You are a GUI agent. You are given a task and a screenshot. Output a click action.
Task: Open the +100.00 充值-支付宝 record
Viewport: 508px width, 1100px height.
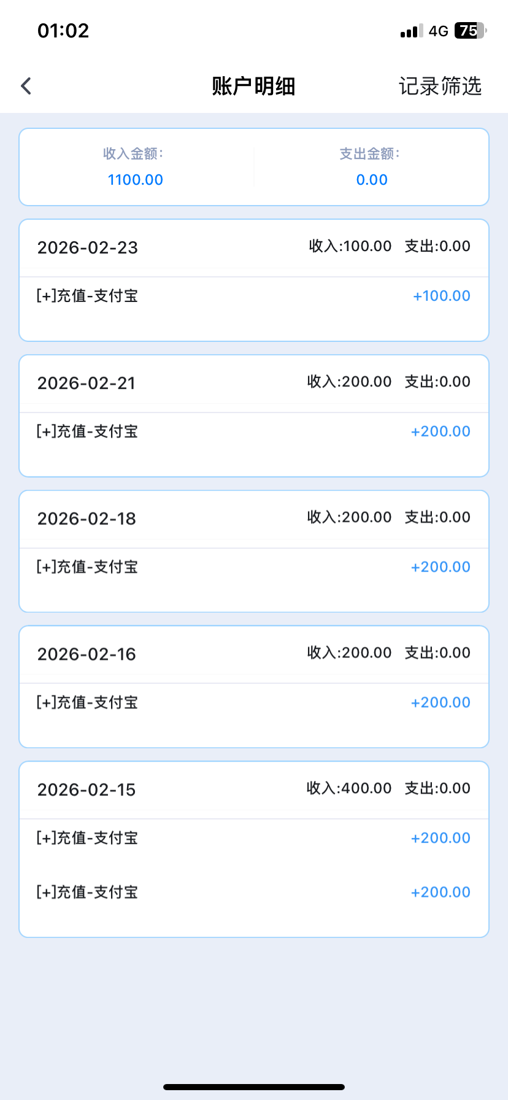[x=253, y=296]
